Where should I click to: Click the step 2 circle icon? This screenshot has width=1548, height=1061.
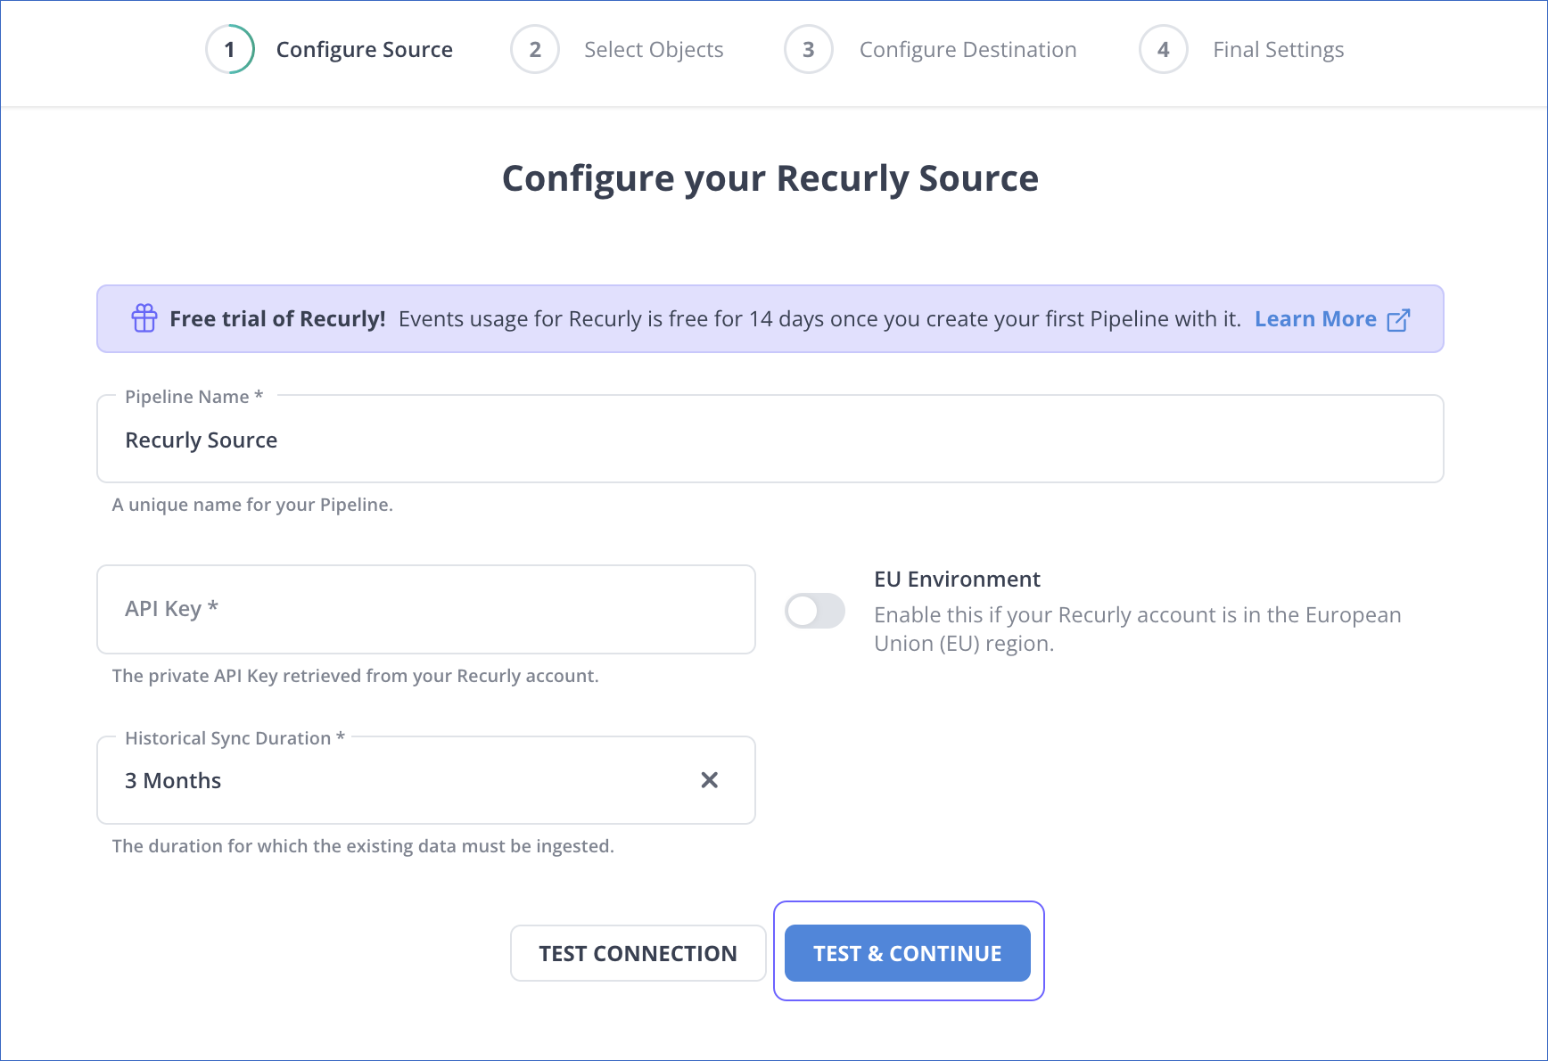coord(535,49)
